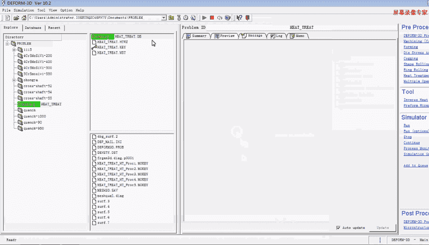Viewport: 429px width, 245px height.
Task: Select the 4Cr5MoSiV1-200 folder
Action: pyautogui.click(x=38, y=56)
